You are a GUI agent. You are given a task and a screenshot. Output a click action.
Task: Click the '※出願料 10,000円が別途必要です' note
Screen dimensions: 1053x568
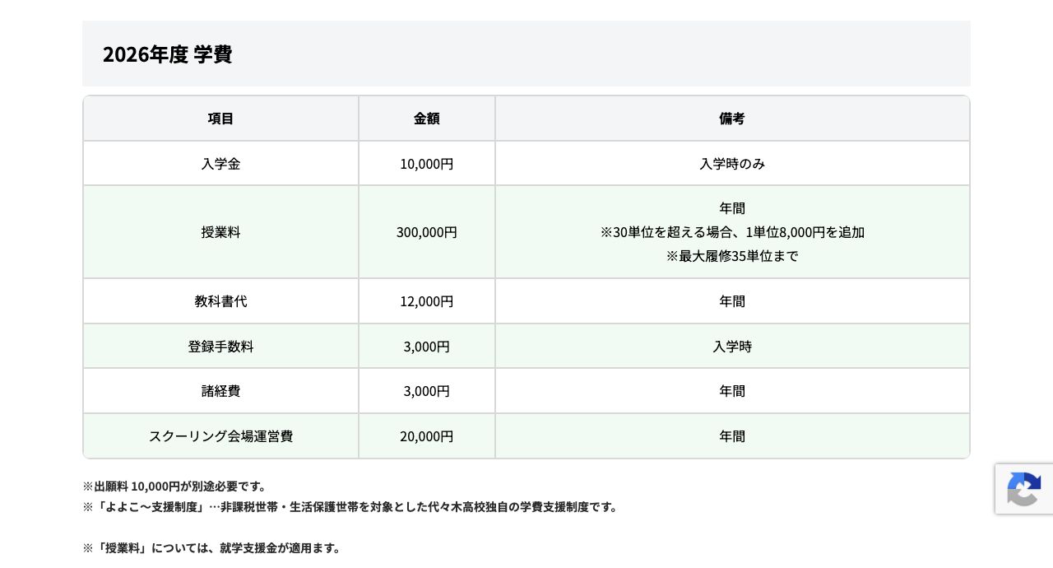(174, 487)
